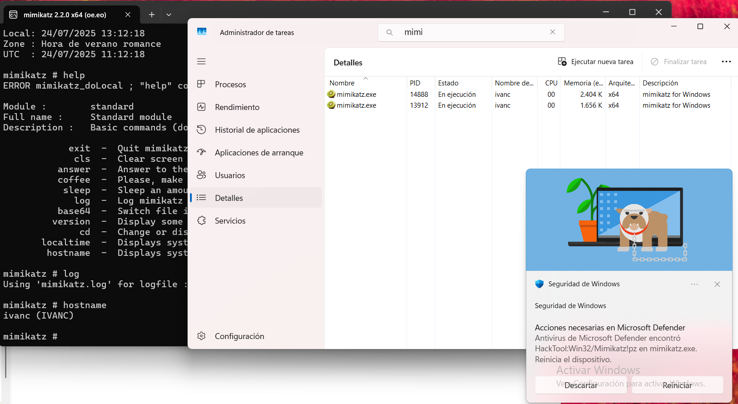Click Ejecutar nueva tarea
Image resolution: width=738 pixels, height=404 pixels.
point(596,62)
